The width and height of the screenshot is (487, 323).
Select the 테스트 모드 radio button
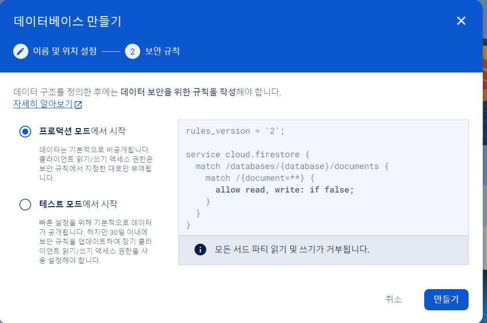(x=25, y=205)
